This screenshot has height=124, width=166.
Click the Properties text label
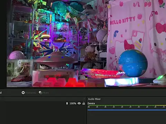pyautogui.click(x=30, y=93)
